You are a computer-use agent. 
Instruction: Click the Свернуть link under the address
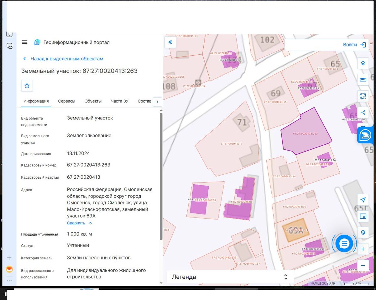pos(76,223)
